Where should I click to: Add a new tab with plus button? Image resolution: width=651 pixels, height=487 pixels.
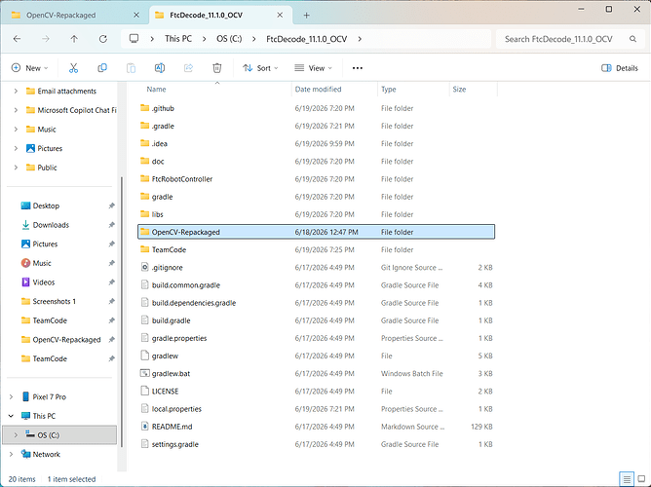pos(306,16)
